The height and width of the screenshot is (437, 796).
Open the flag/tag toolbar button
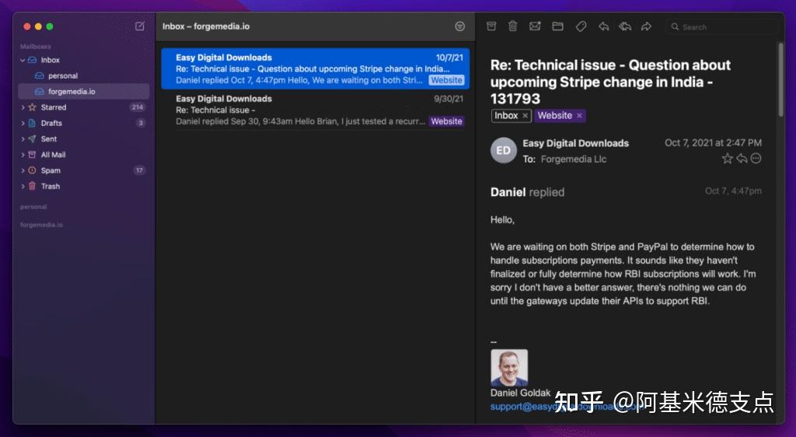(x=581, y=26)
